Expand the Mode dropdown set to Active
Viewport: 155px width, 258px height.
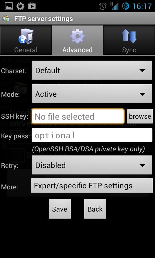tap(92, 94)
